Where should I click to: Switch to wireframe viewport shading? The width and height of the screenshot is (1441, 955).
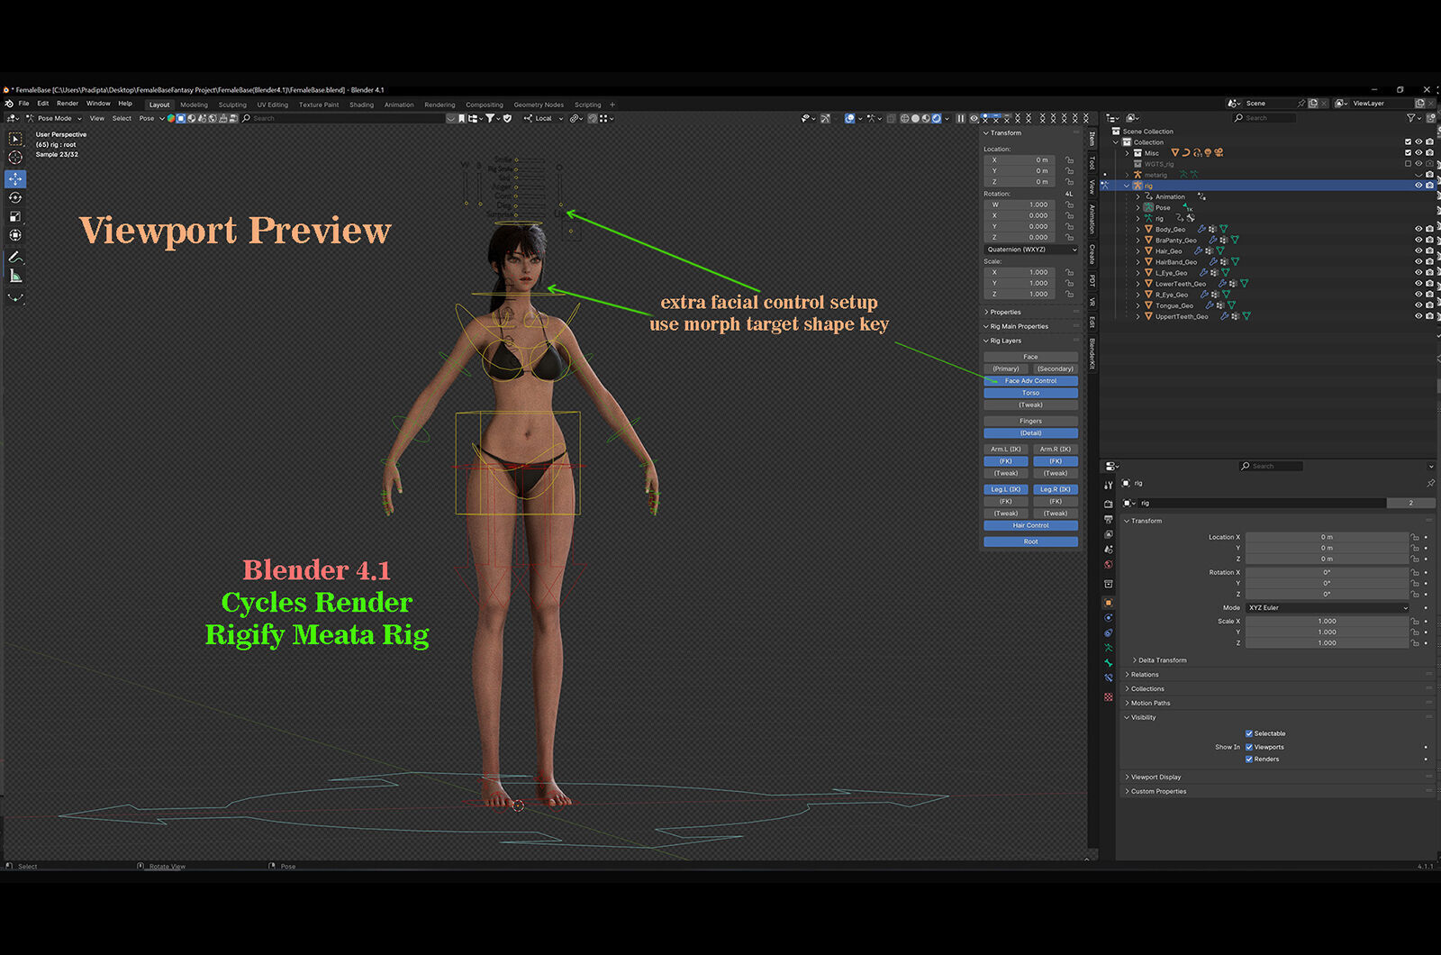pyautogui.click(x=904, y=118)
